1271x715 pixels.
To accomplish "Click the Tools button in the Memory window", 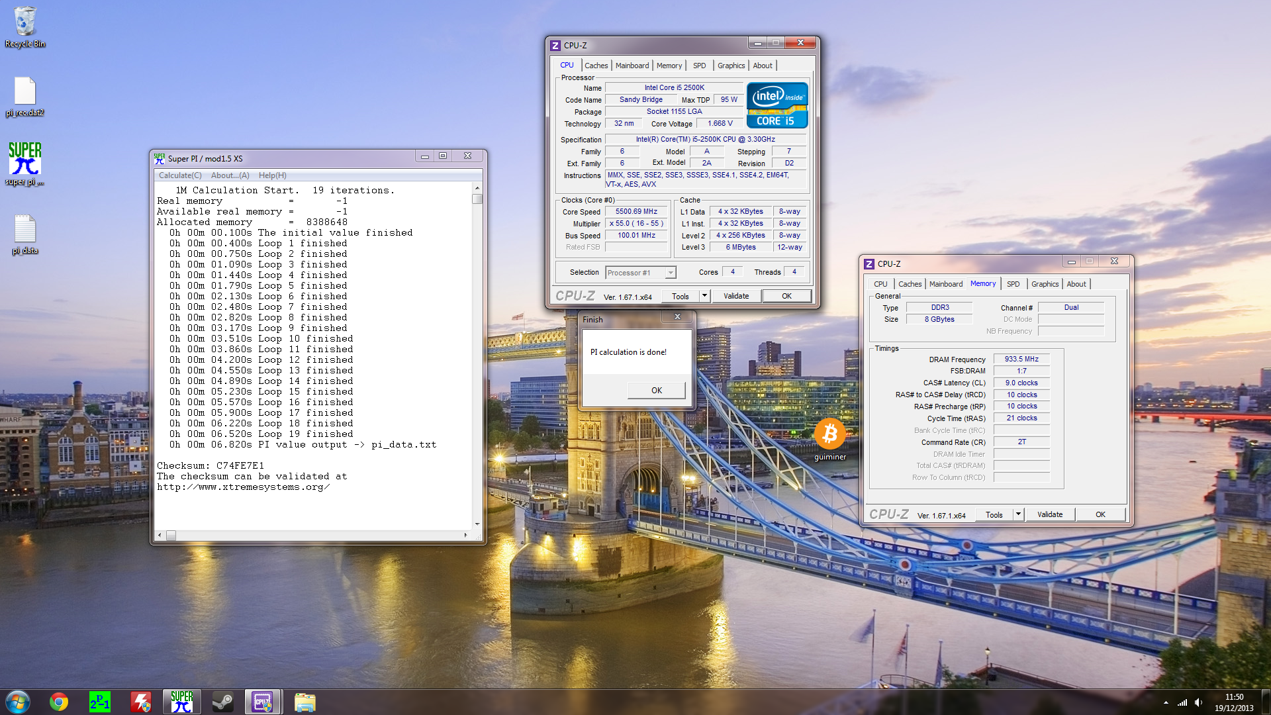I will coord(994,515).
